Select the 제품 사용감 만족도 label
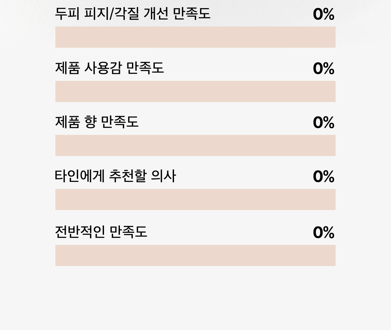This screenshot has width=391, height=330. (x=109, y=68)
